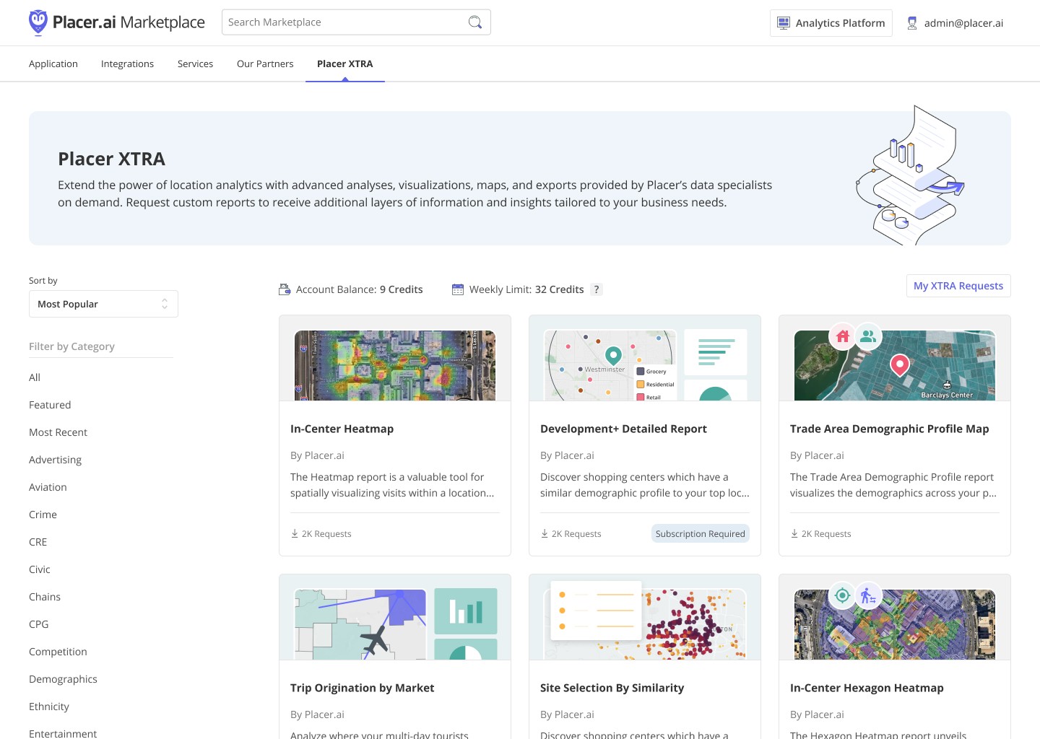Click the search magnifier icon
The image size is (1040, 739).
[474, 22]
